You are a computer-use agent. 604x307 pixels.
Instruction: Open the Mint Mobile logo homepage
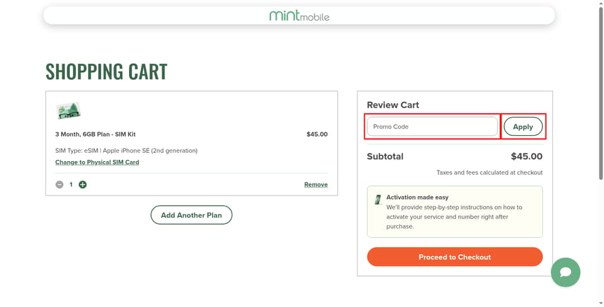[299, 16]
